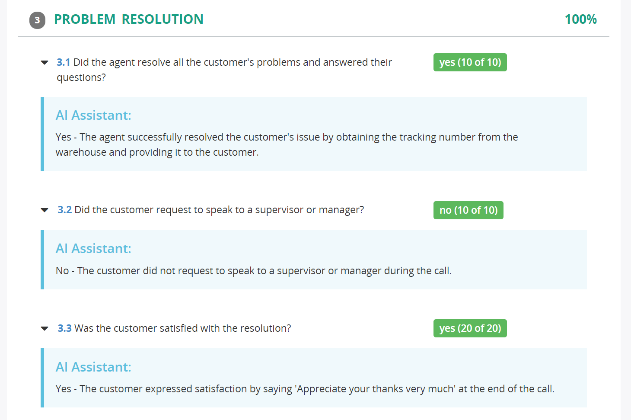
Task: Open the 3.3 question number link
Action: click(64, 328)
